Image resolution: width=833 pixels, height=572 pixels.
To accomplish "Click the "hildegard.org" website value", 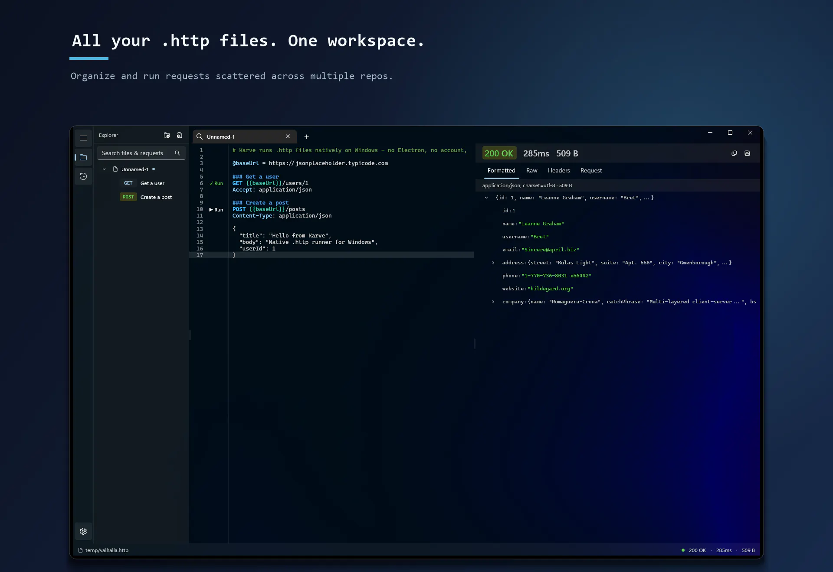I will click(550, 289).
